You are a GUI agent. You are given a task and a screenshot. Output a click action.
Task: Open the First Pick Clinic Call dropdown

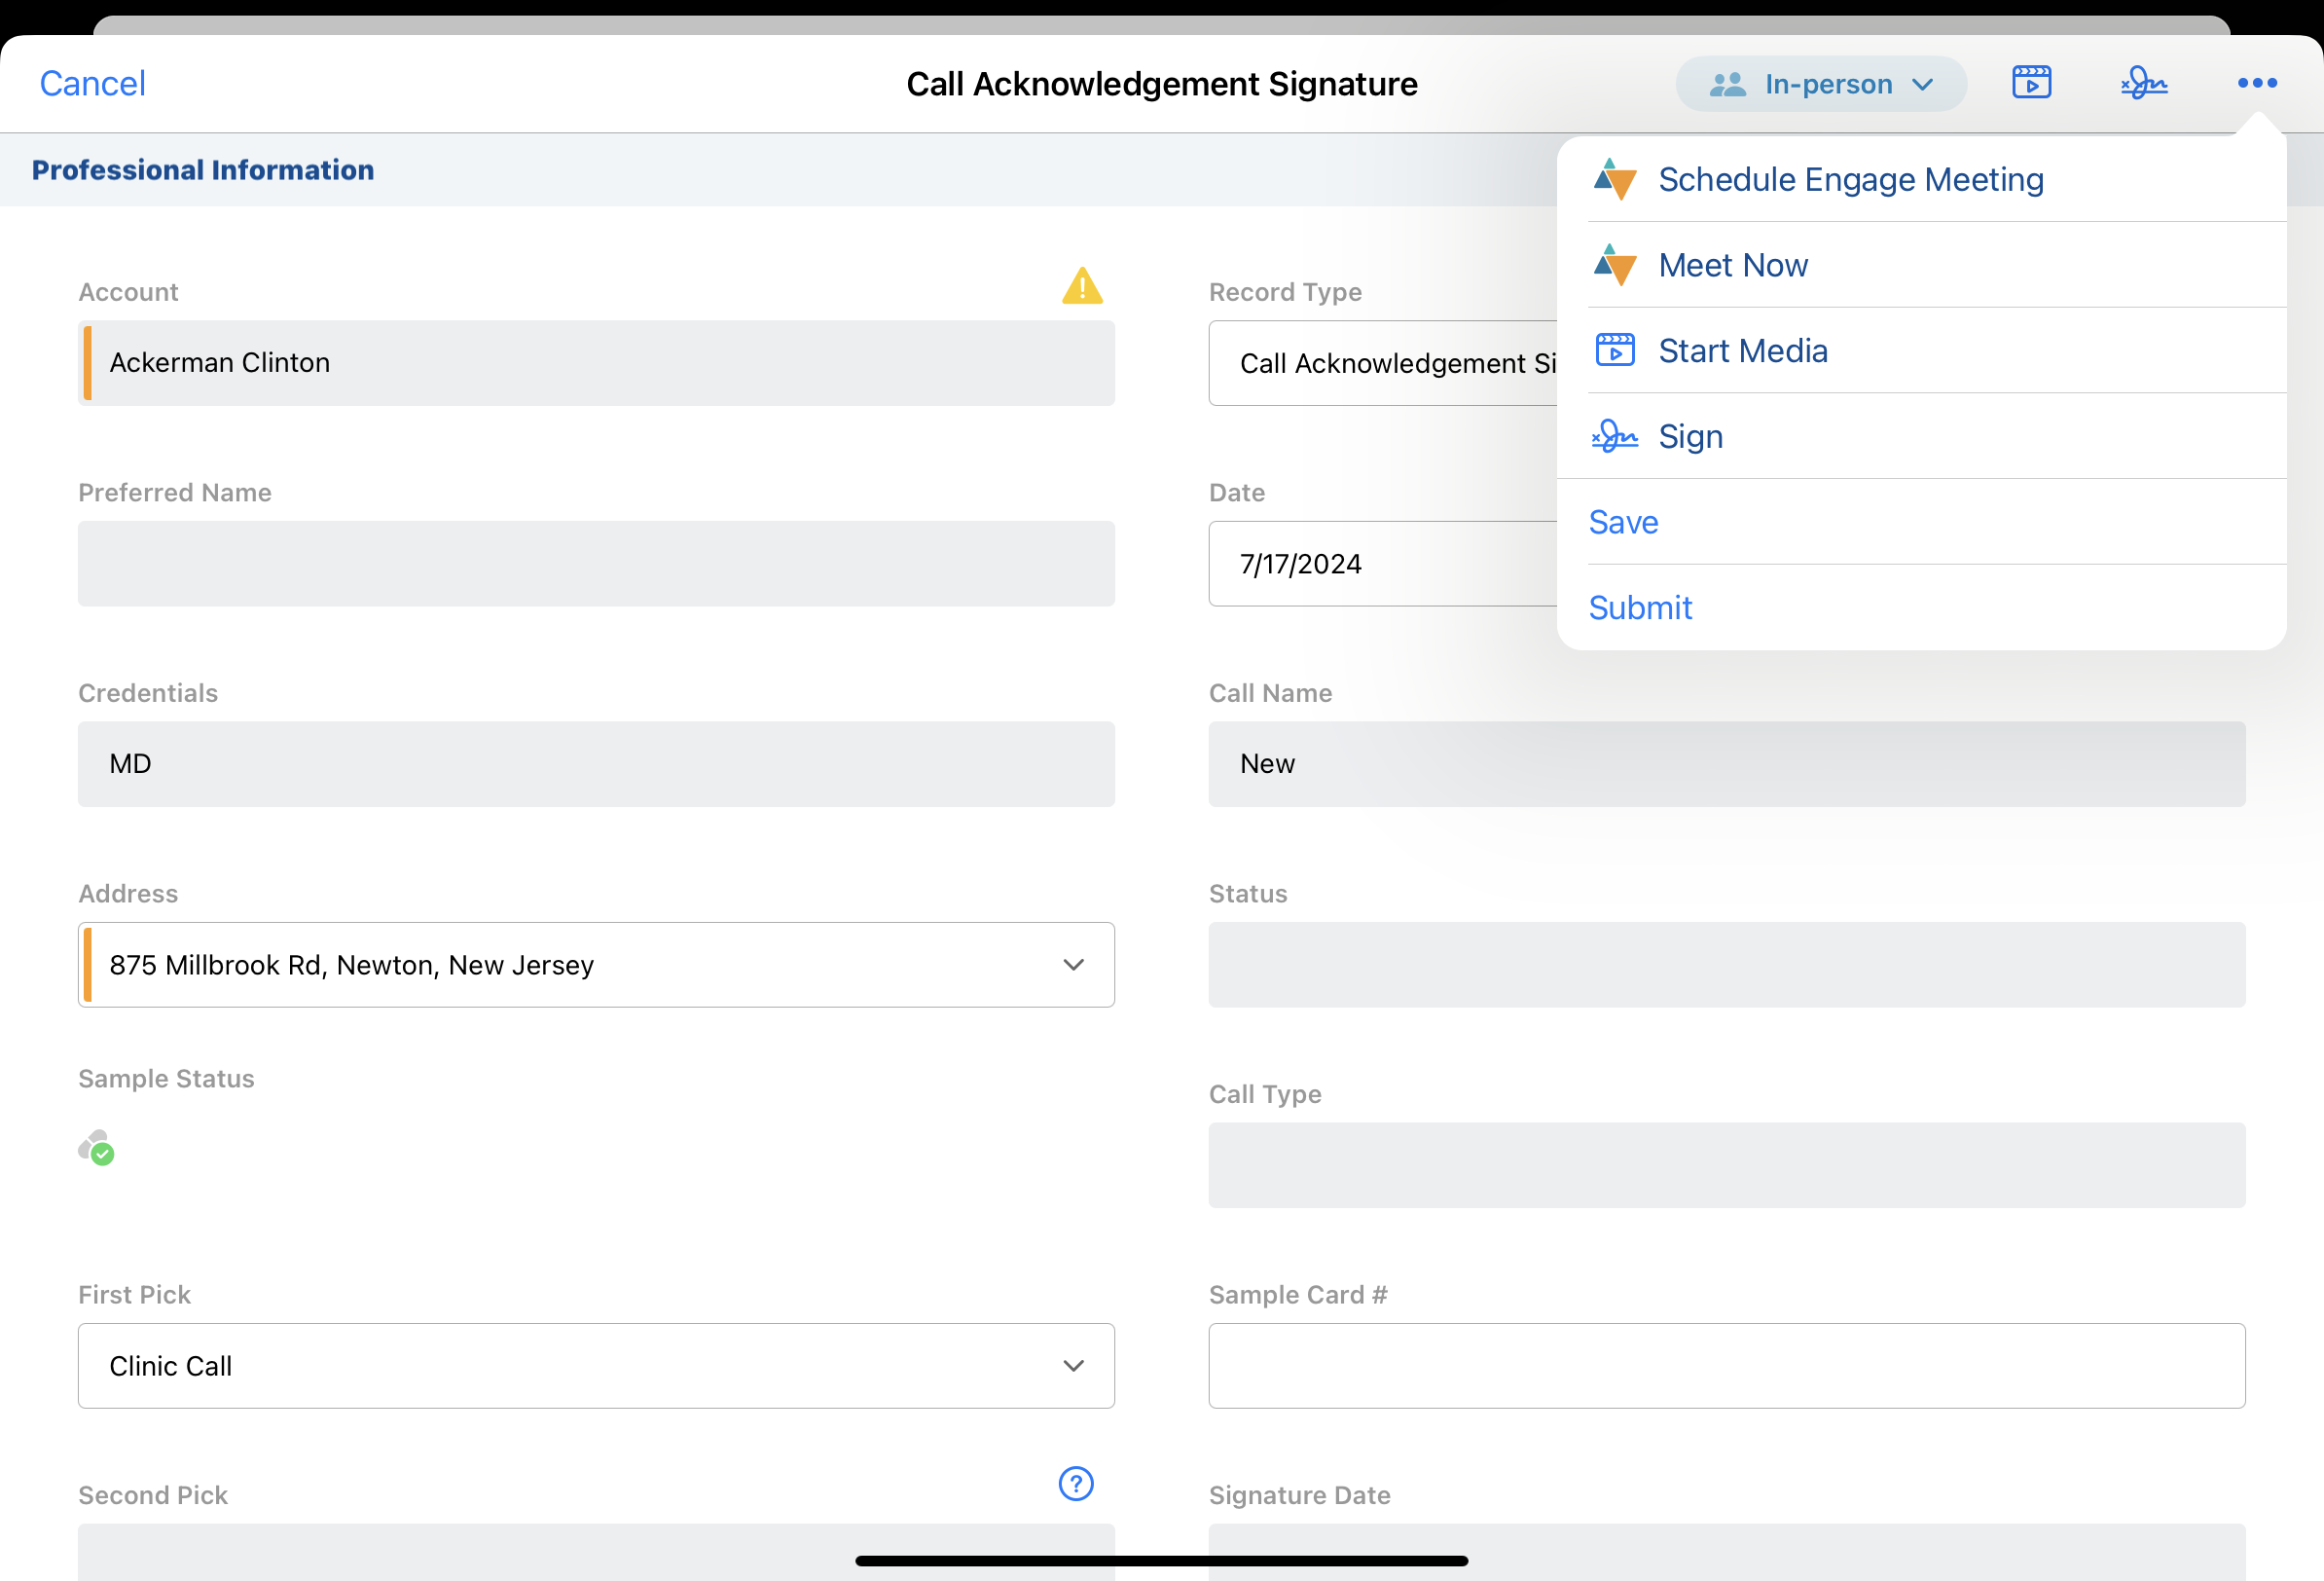pos(1073,1366)
